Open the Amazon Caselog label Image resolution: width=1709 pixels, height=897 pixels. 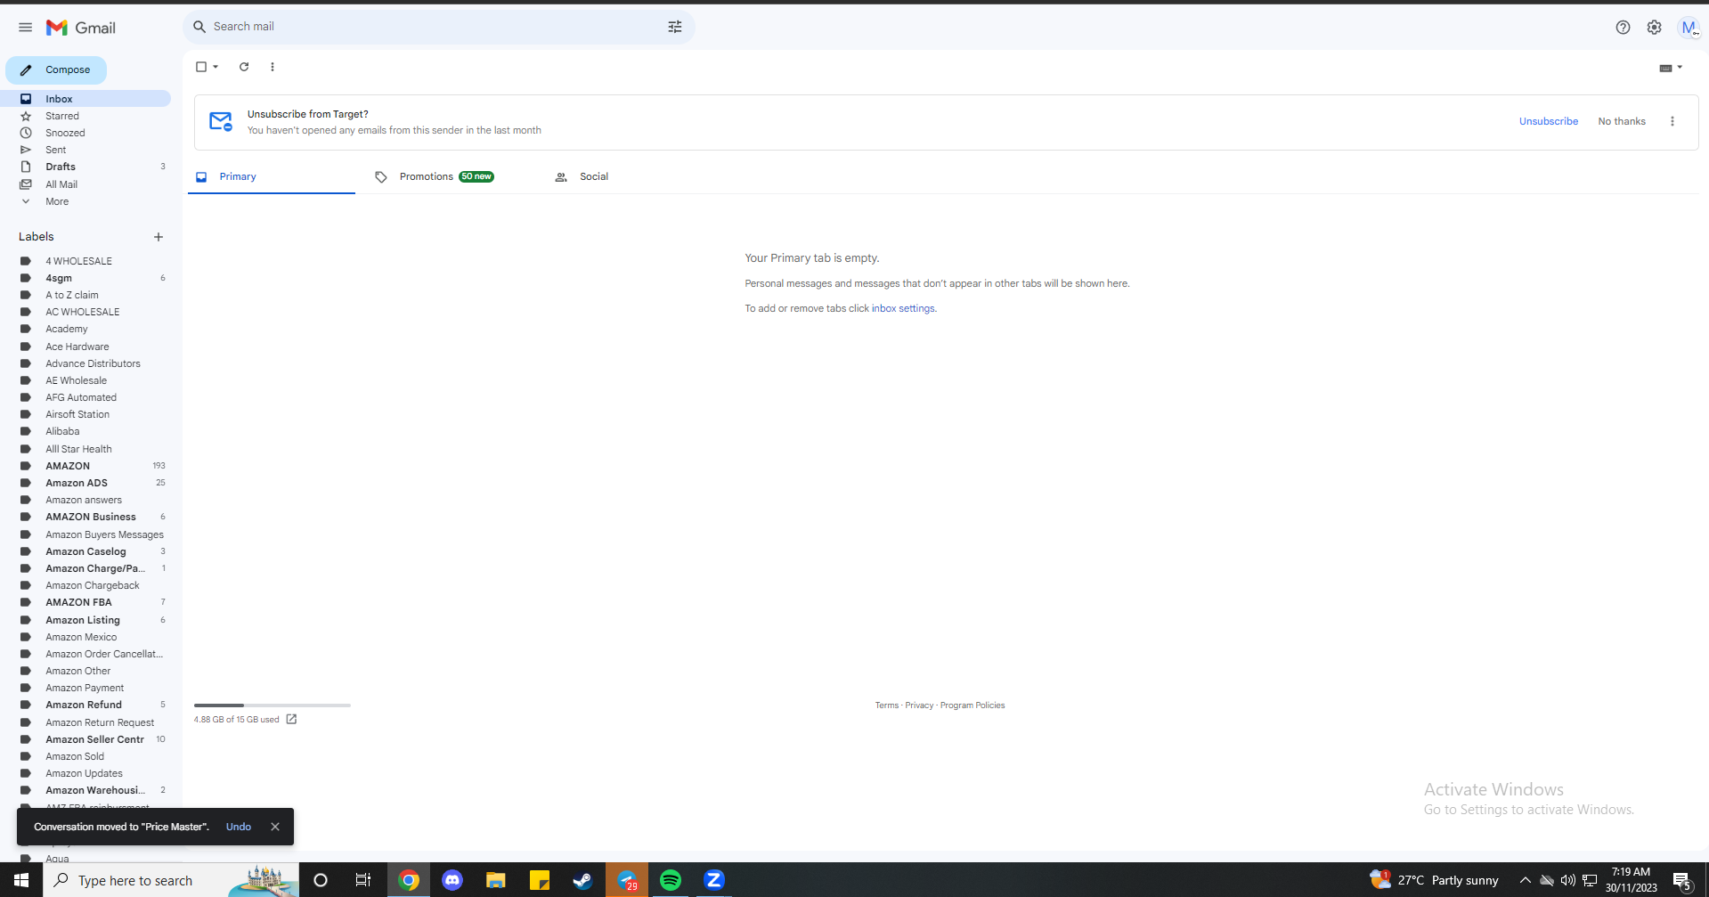(85, 551)
